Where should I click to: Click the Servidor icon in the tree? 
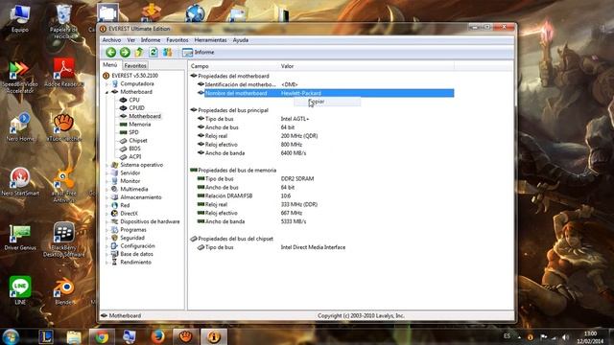(114, 172)
